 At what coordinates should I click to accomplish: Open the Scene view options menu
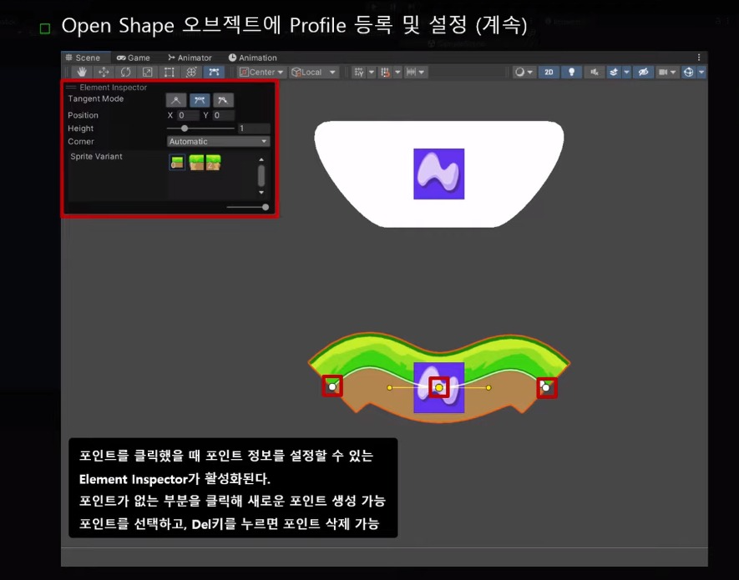tap(698, 57)
